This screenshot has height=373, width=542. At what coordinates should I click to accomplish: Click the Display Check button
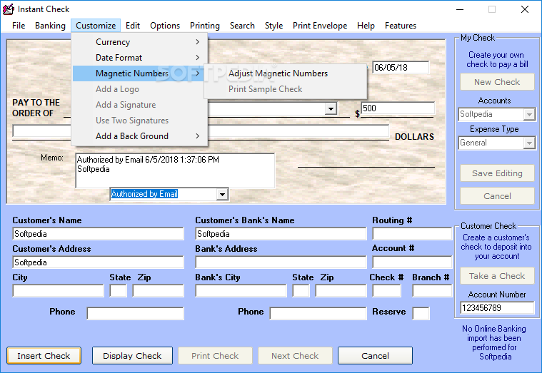[x=132, y=356]
